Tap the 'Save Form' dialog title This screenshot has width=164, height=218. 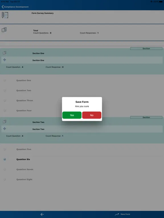82,102
